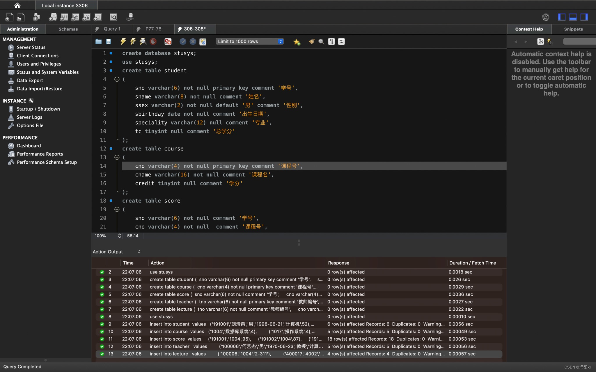Open Performance Reports
Image resolution: width=596 pixels, height=372 pixels.
click(x=40, y=154)
